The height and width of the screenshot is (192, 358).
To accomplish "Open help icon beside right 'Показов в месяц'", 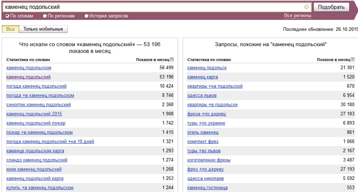I will pyautogui.click(x=353, y=59).
